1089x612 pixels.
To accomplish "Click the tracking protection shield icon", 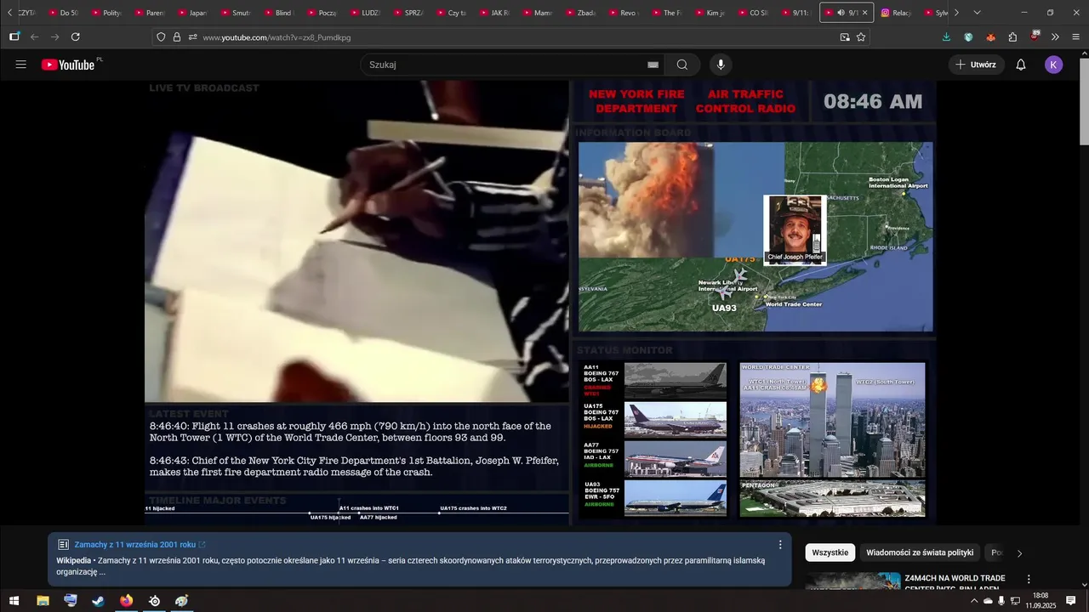I will [x=161, y=37].
